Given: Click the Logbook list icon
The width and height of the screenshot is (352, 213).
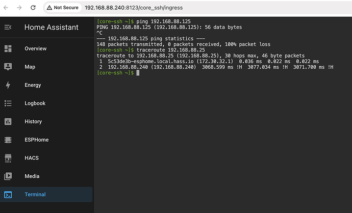Looking at the screenshot, I should tap(8, 103).
